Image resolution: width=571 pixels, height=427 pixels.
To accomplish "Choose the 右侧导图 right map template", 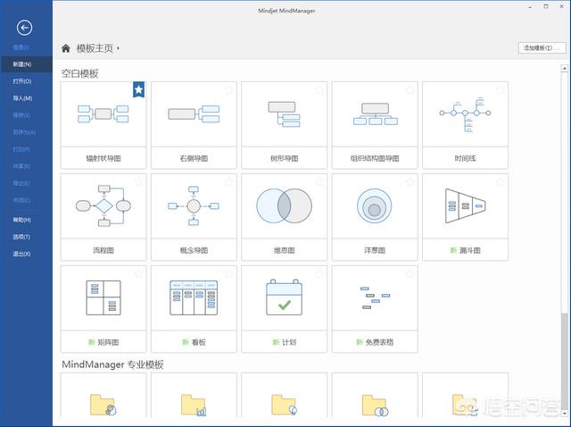I will coord(194,125).
